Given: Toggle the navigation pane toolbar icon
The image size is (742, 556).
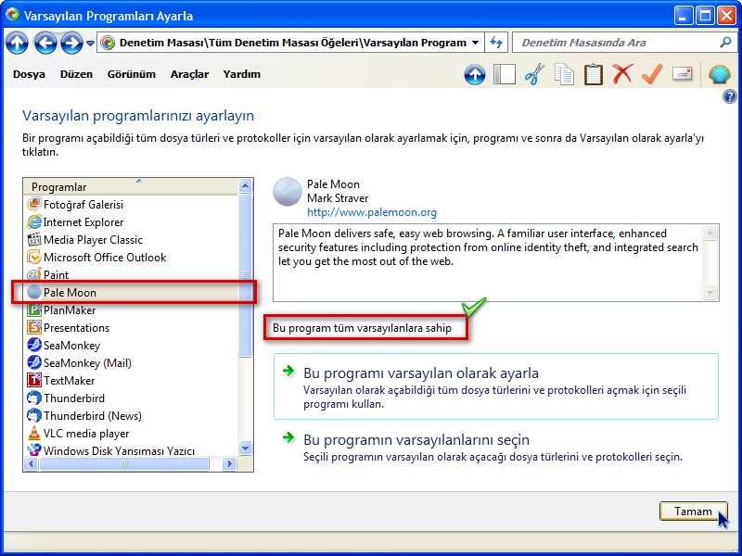Looking at the screenshot, I should [505, 74].
